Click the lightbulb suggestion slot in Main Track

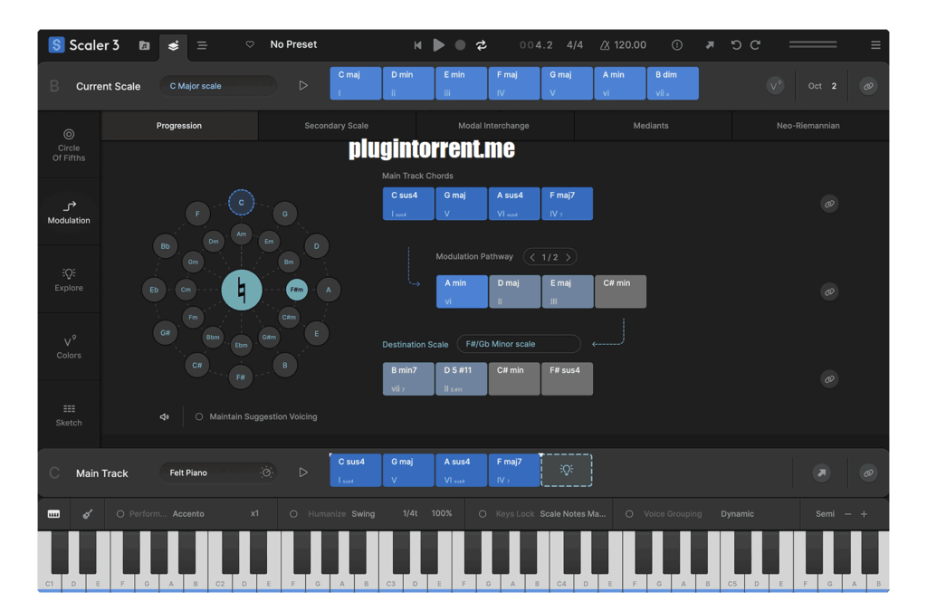coord(567,471)
